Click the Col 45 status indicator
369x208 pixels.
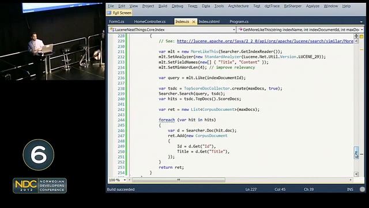(280, 190)
